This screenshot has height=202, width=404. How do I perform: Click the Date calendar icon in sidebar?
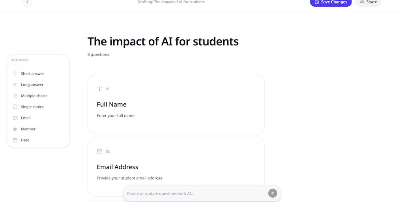click(x=15, y=140)
